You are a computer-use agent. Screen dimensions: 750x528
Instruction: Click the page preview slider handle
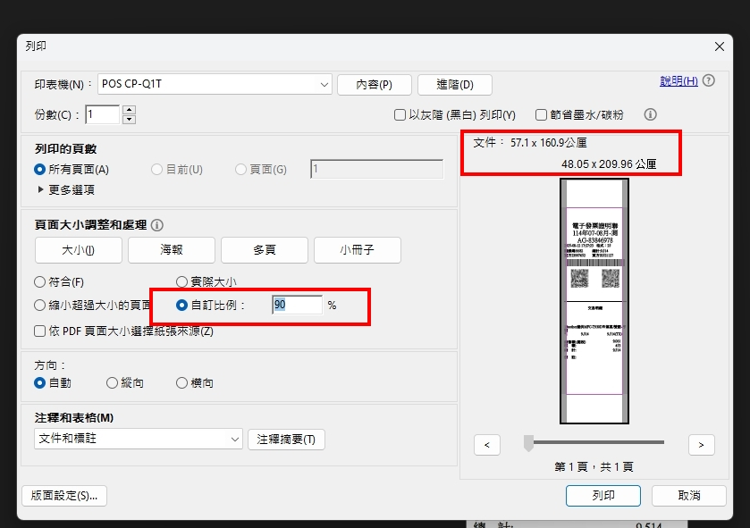pos(528,442)
